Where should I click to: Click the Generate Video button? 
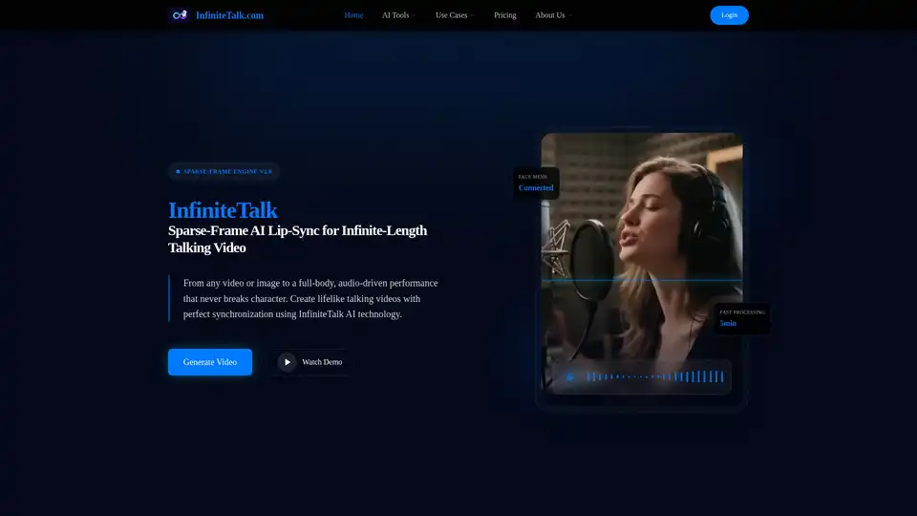point(210,362)
